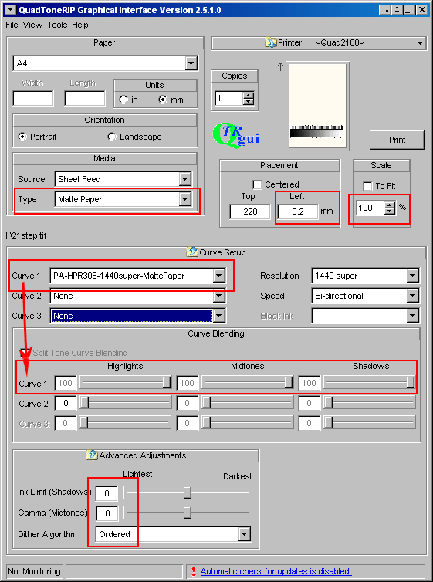Click the automatic update check disabled link
The height and width of the screenshot is (582, 433).
point(276,571)
